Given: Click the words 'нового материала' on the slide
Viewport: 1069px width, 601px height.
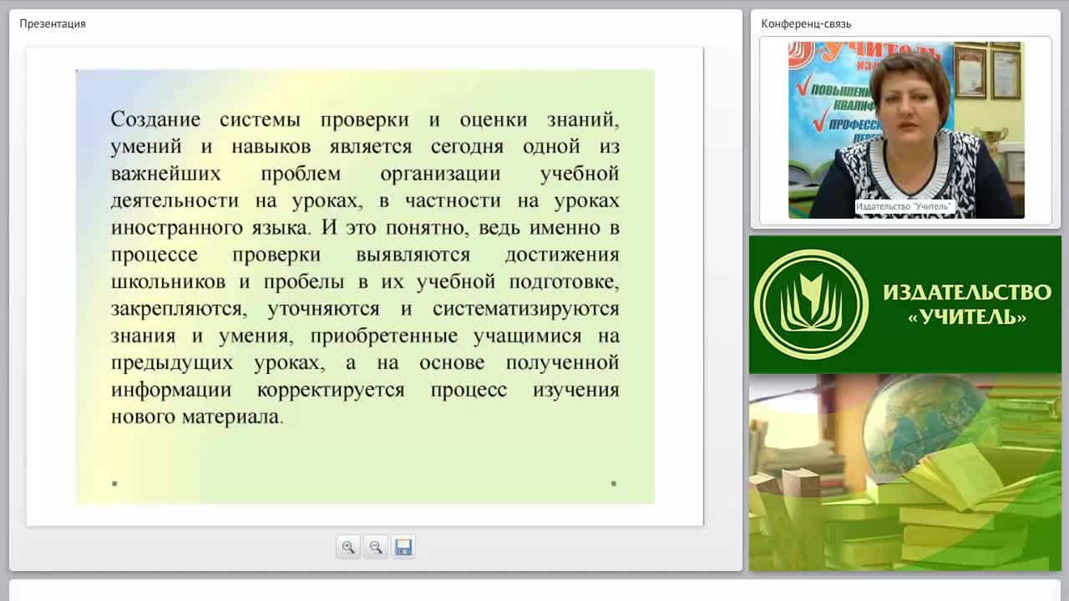Looking at the screenshot, I should point(196,417).
